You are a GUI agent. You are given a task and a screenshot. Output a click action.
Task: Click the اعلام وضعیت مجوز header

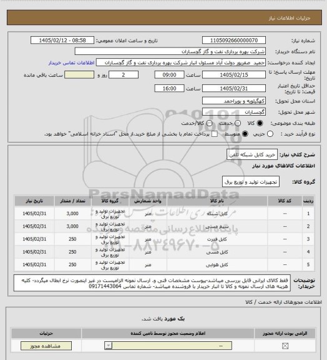pyautogui.click(x=168, y=333)
